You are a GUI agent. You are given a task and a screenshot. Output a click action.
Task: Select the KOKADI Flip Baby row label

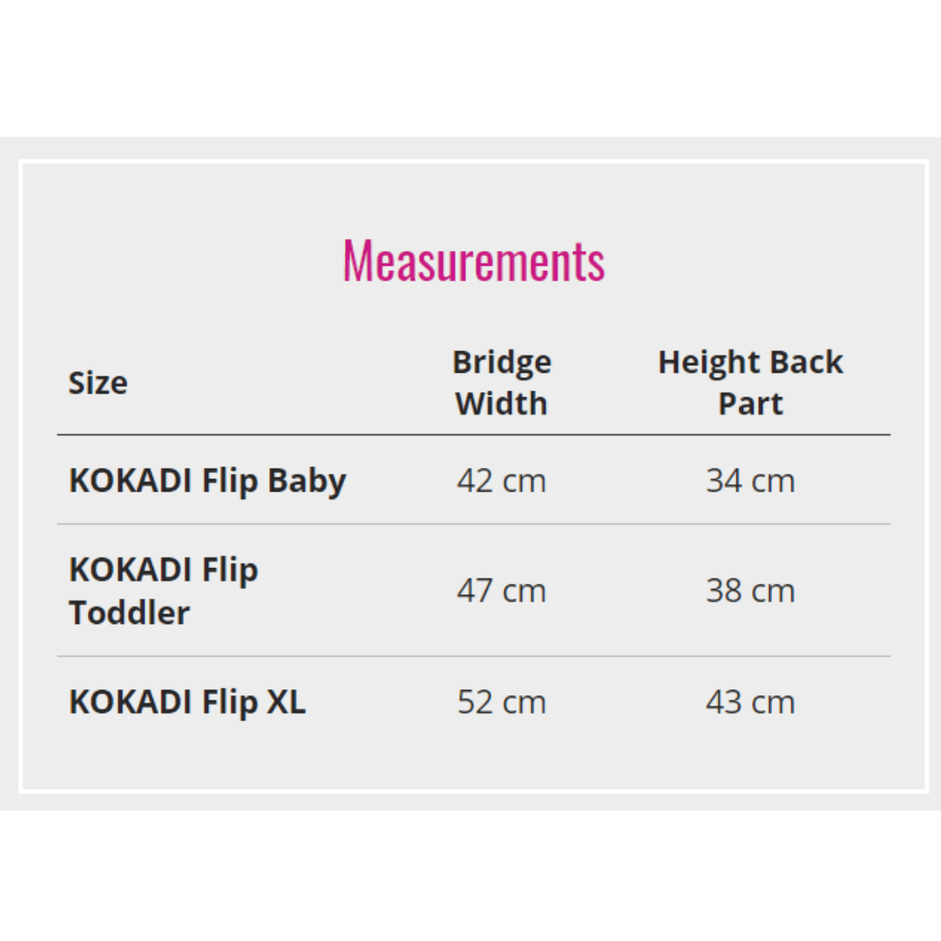207,481
